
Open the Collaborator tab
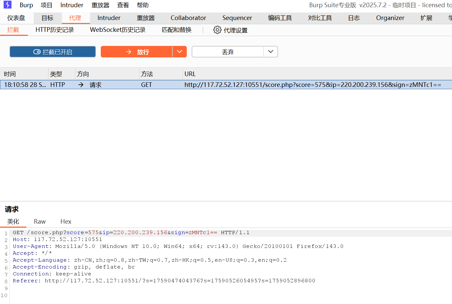click(x=188, y=18)
